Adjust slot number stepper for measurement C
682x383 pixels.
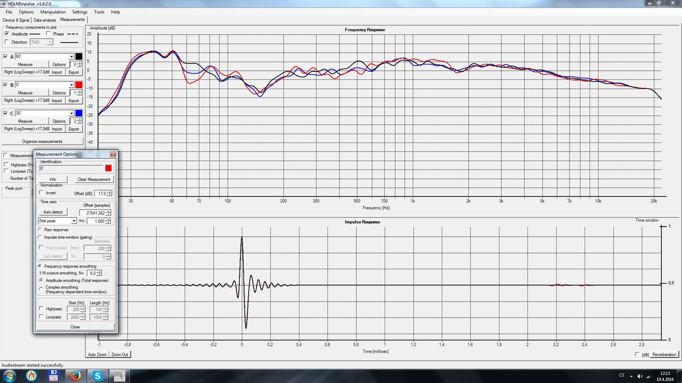(x=80, y=121)
